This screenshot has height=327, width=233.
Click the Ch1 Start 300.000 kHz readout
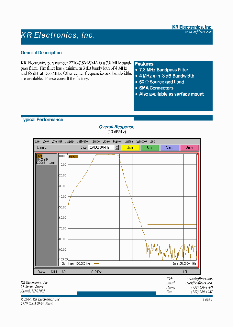click(76, 264)
